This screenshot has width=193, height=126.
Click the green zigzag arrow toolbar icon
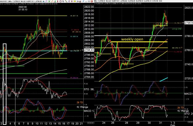[49, 1]
